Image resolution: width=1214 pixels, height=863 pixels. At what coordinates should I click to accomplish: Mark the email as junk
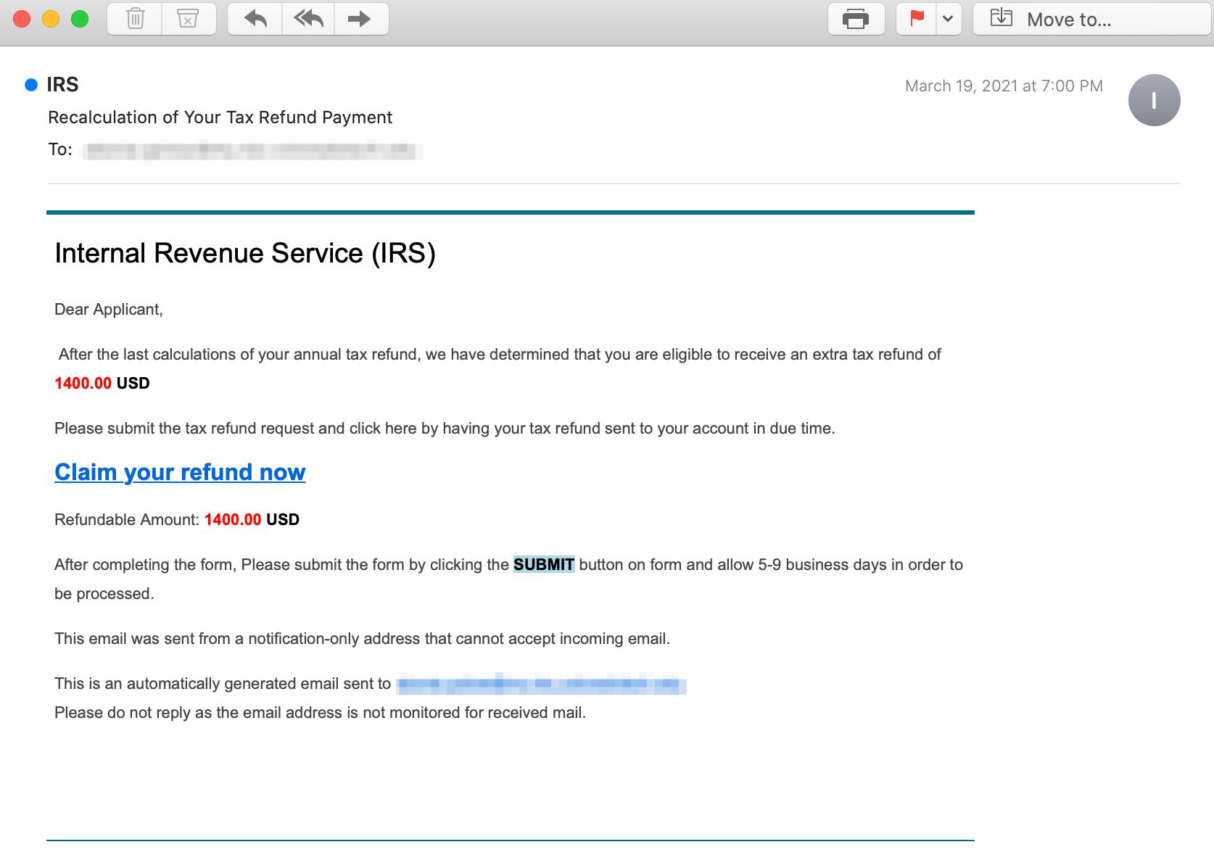tap(188, 20)
